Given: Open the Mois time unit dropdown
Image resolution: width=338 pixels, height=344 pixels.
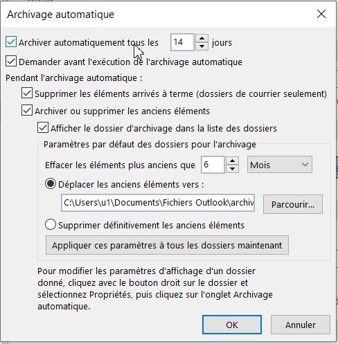Looking at the screenshot, I should click(280, 165).
